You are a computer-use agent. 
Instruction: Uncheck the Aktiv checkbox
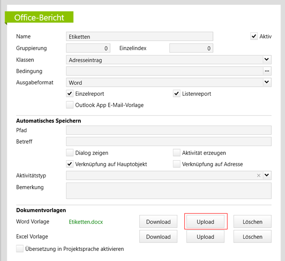(254, 37)
